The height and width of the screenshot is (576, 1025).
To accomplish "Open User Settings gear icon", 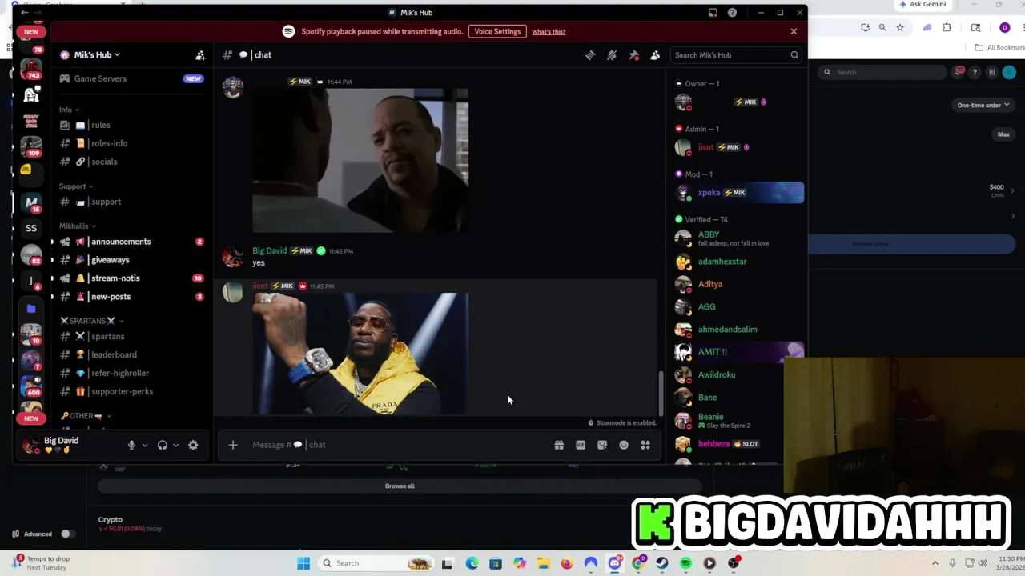I will [x=193, y=445].
